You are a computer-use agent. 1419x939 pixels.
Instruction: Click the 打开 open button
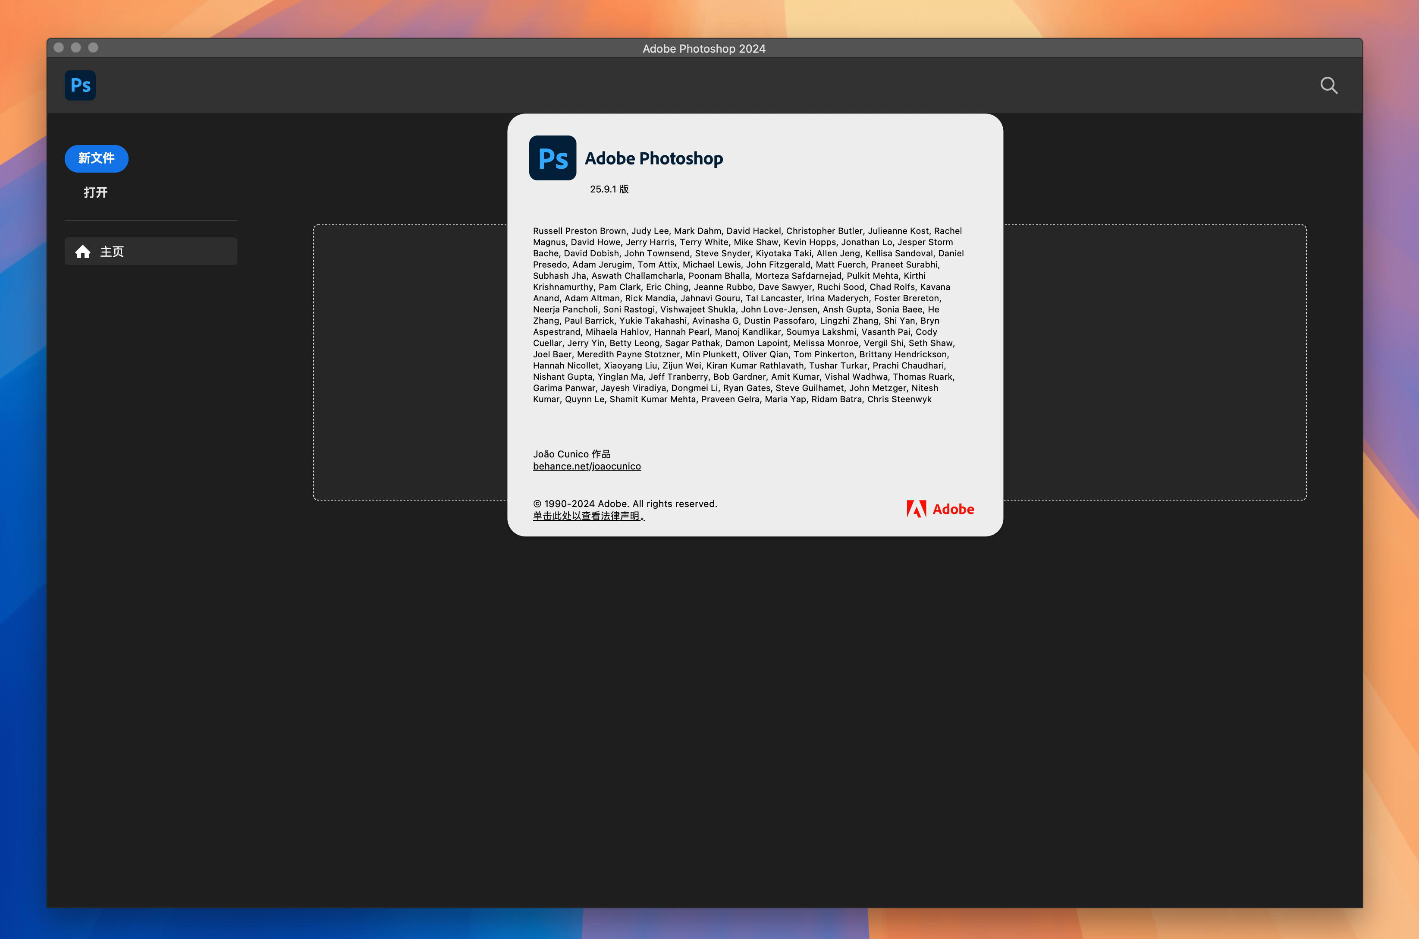[x=96, y=192]
